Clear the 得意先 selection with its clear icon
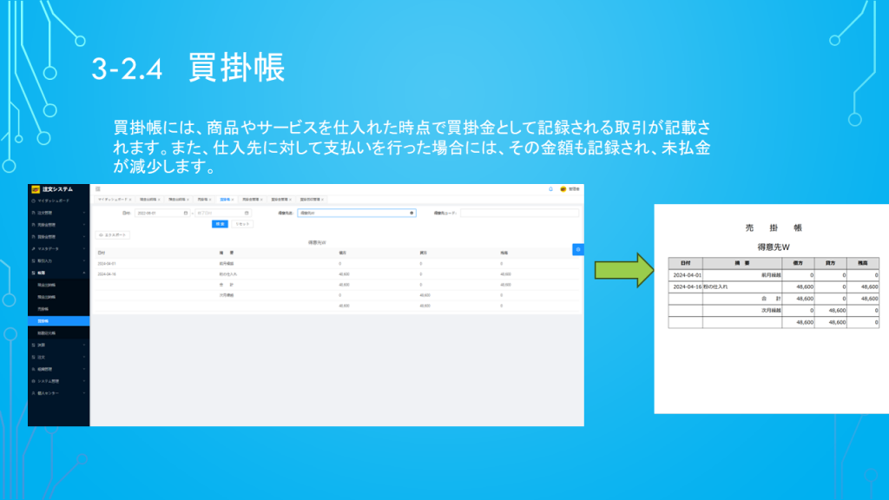Viewport: 889px width, 500px height. click(x=412, y=214)
